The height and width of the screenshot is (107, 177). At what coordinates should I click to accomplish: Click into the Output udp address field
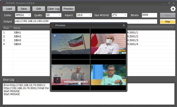pyautogui.click(x=86, y=21)
